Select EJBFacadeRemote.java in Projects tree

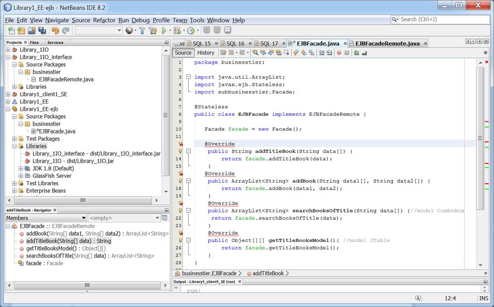66,80
